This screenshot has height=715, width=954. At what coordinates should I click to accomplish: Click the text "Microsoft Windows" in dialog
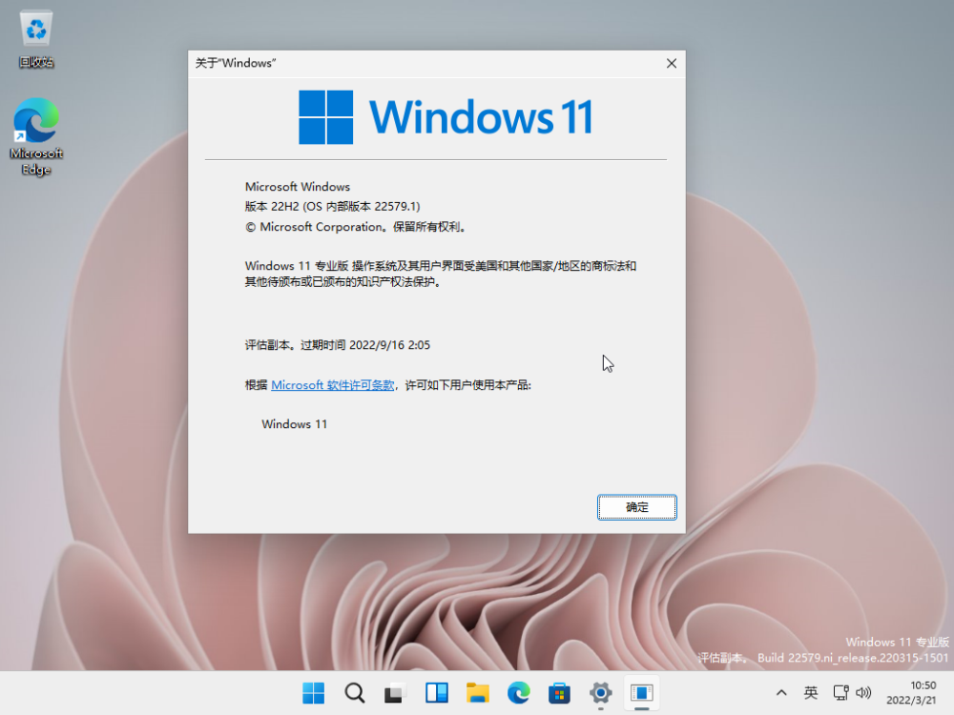tap(298, 187)
